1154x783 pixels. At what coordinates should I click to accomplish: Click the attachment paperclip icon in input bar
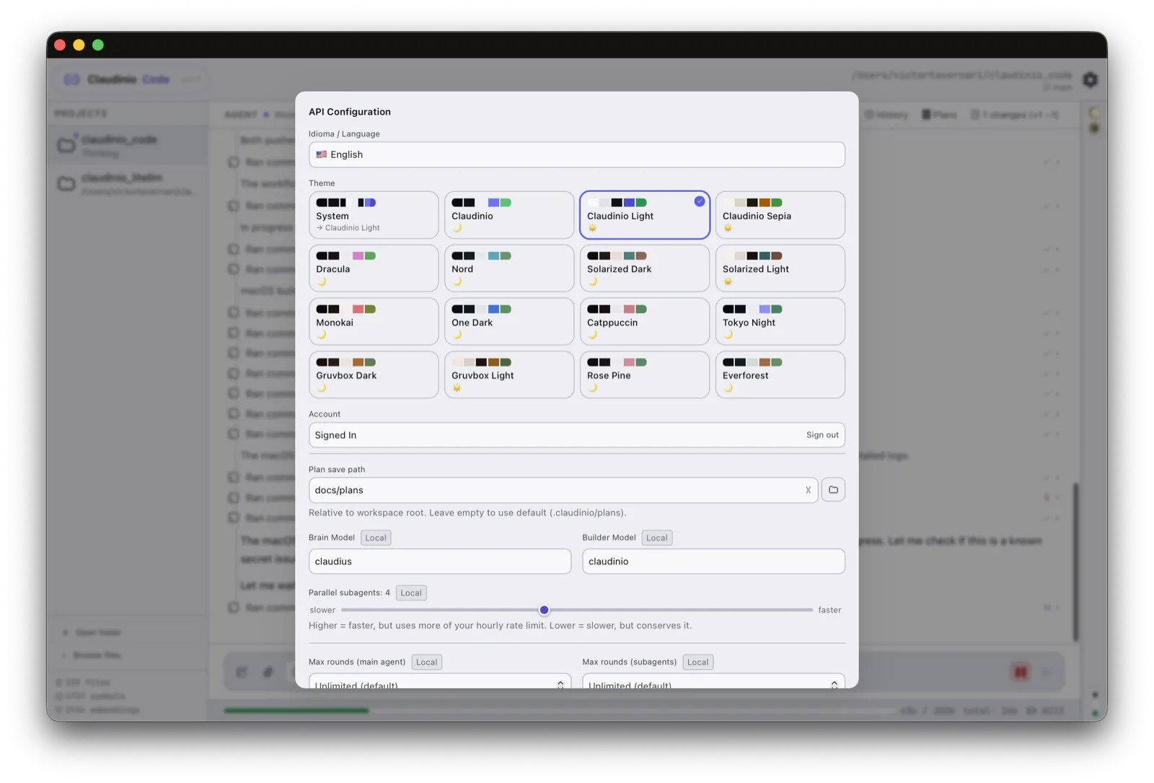tap(268, 672)
